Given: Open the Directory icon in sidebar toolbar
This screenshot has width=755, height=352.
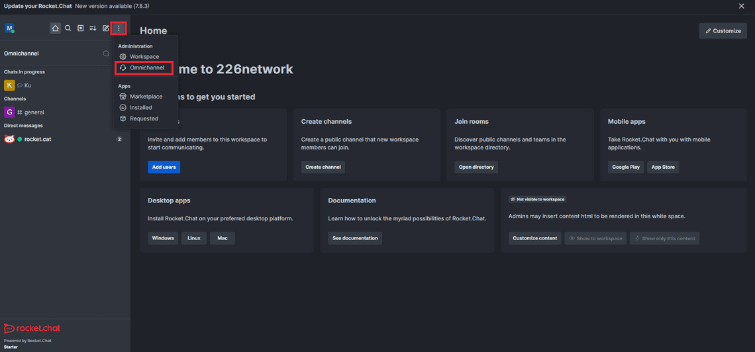Looking at the screenshot, I should pos(80,28).
